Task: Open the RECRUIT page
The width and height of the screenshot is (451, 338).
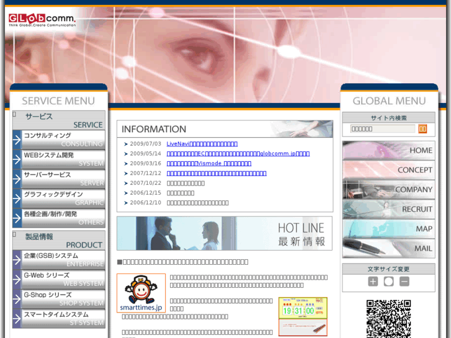Action: pos(388,209)
